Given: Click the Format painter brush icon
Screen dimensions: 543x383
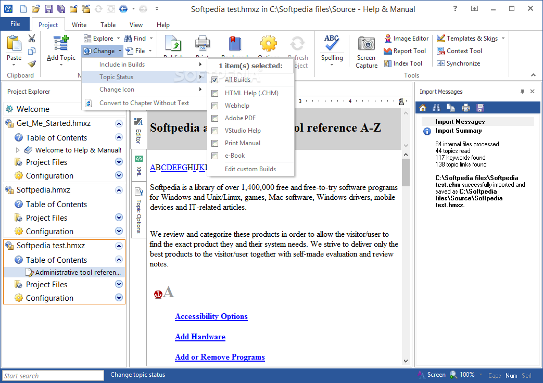Looking at the screenshot, I should (x=32, y=63).
